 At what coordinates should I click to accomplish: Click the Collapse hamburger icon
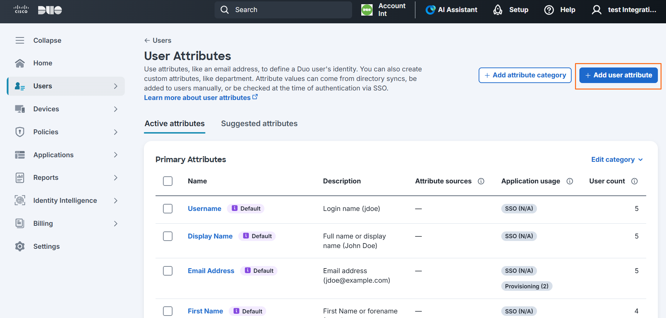(20, 40)
